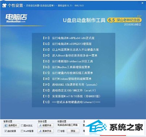Viewport: 146px width, 137px height.
Task: Click the shirt icon in the title bar
Action: (x=4, y=5)
